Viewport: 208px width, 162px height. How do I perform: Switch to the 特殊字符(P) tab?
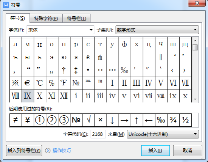pos(46,18)
